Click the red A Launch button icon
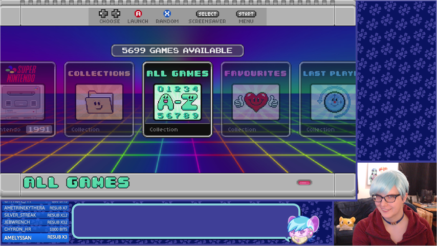 (x=138, y=14)
